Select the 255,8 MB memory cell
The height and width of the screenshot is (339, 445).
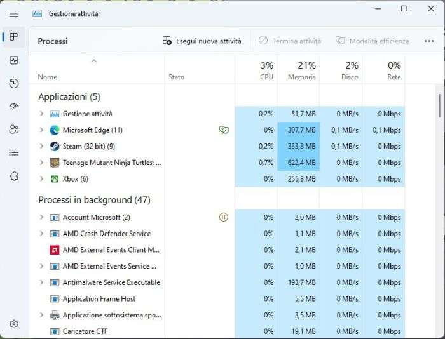(299, 179)
